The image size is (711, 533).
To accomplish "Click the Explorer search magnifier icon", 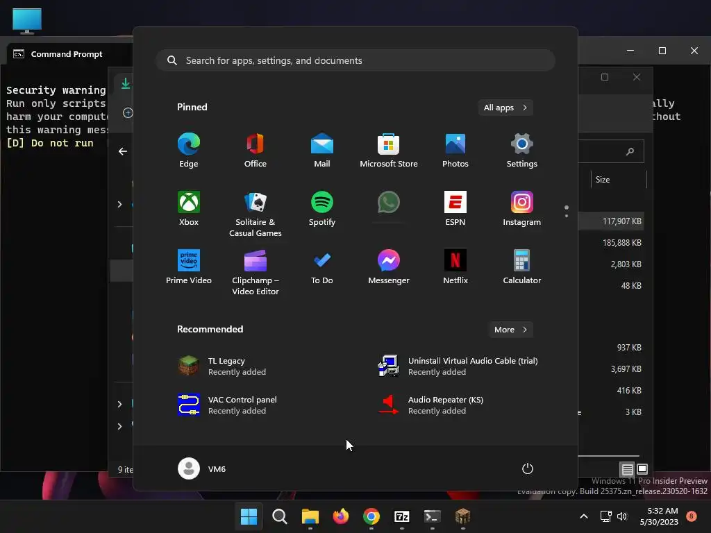I will [x=630, y=151].
